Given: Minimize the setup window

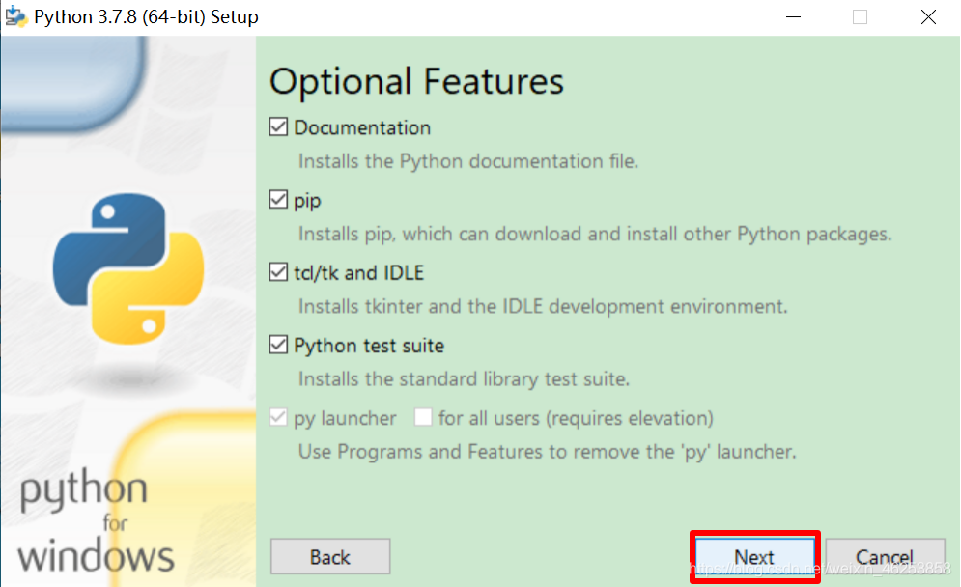Looking at the screenshot, I should pyautogui.click(x=794, y=16).
